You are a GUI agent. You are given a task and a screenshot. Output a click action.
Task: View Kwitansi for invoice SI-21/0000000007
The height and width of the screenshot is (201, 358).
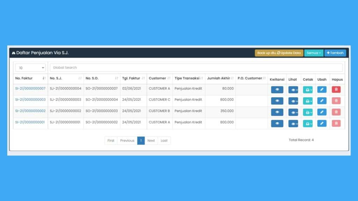277,90
